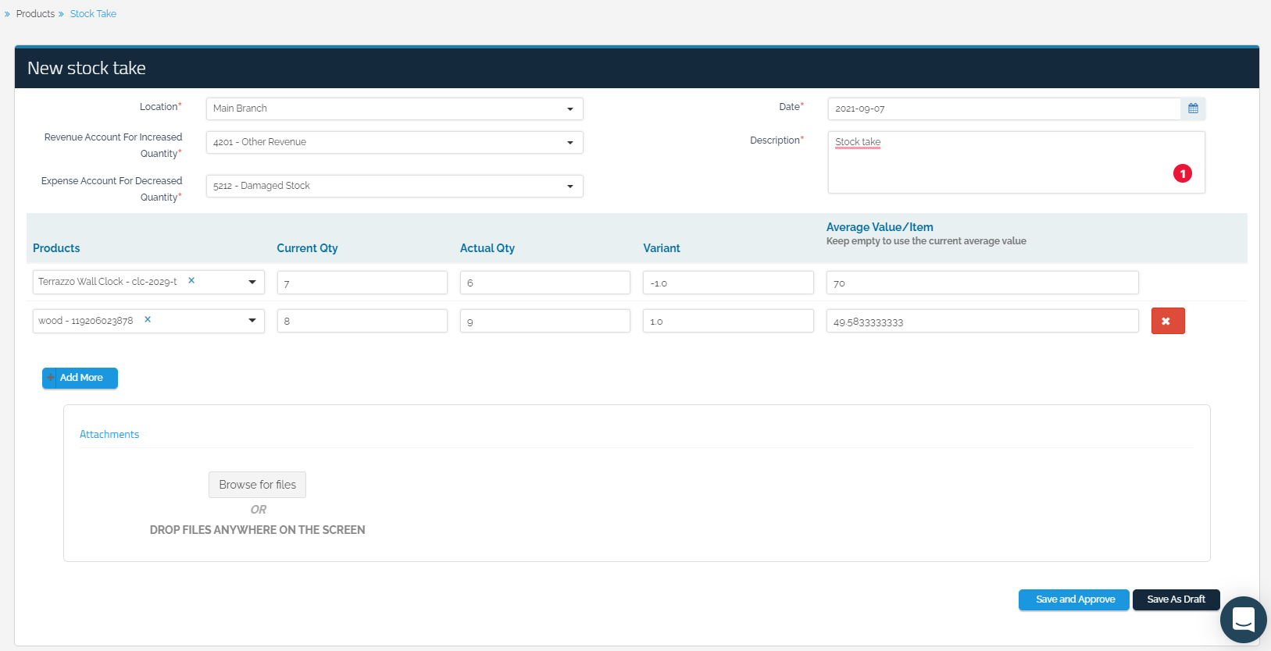Screen dimensions: 1271x651
Task: Remove the wood product row with red delete button
Action: coord(1167,321)
